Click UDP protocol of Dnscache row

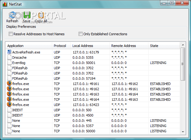(x=57, y=57)
